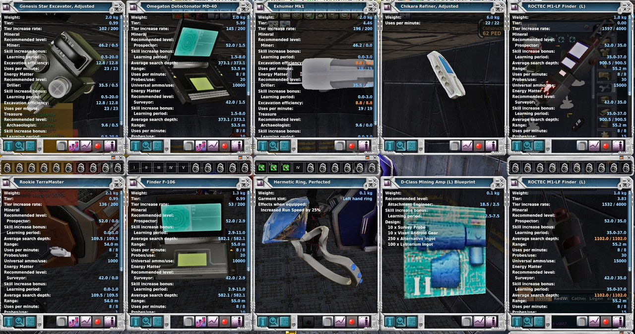Image resolution: width=635 pixels, height=334 pixels.
Task: Start red record button in Genesis Star Excavator window
Action: coord(98,146)
